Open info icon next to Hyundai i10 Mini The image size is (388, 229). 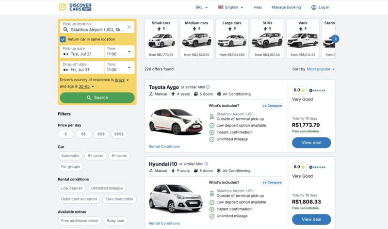207,164
